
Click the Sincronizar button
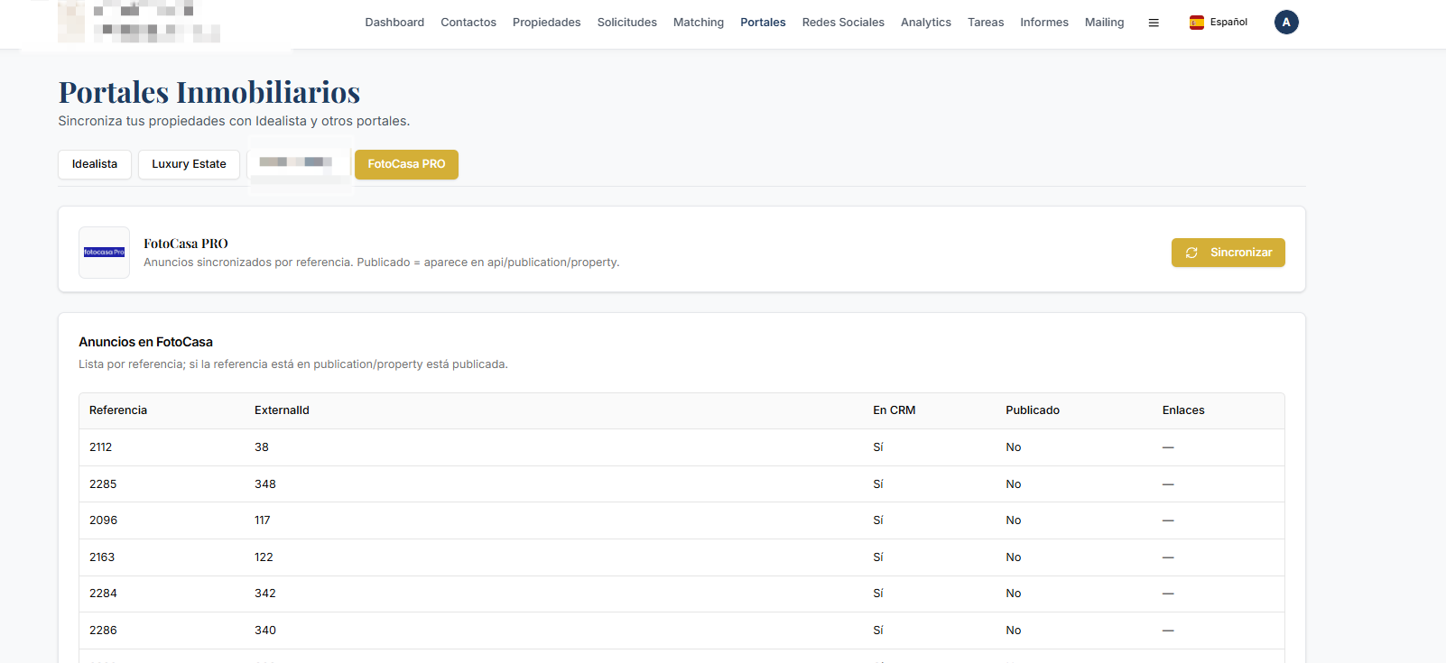tap(1228, 253)
